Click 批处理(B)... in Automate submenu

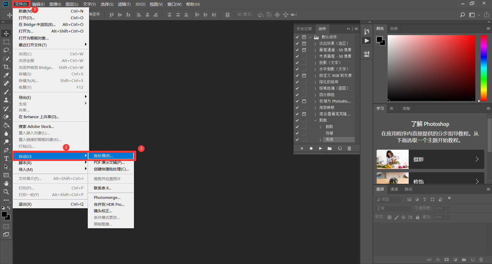coord(111,156)
